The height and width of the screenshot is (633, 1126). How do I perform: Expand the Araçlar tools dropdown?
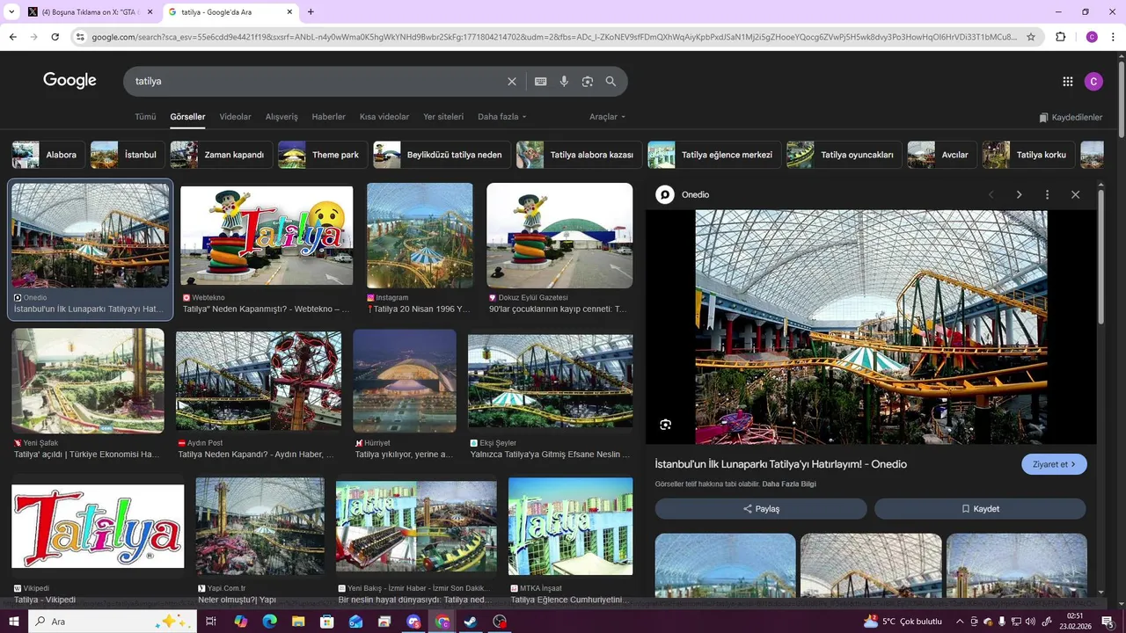click(x=607, y=117)
